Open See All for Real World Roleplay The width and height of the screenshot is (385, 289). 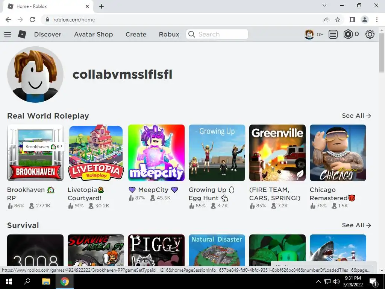coord(356,116)
